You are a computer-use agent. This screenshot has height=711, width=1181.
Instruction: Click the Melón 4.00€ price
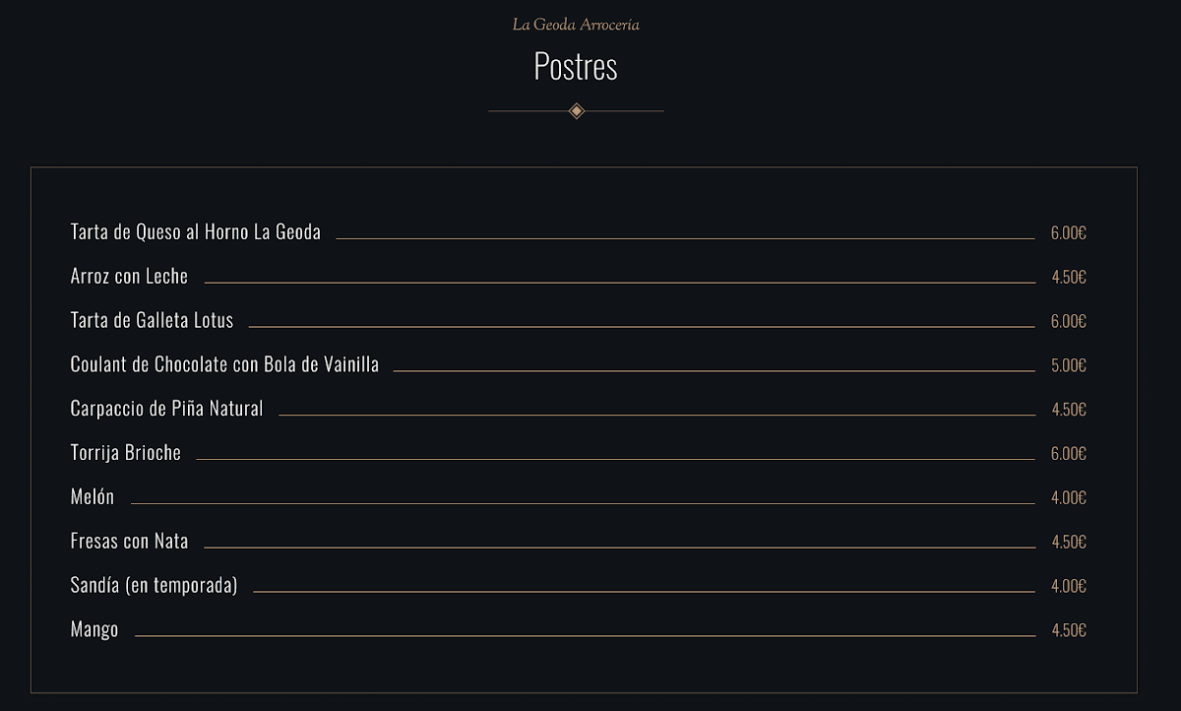click(1068, 498)
